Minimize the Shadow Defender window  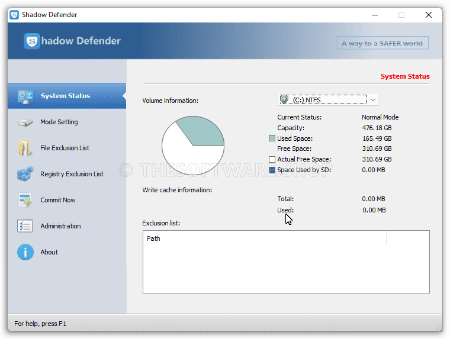(x=375, y=15)
